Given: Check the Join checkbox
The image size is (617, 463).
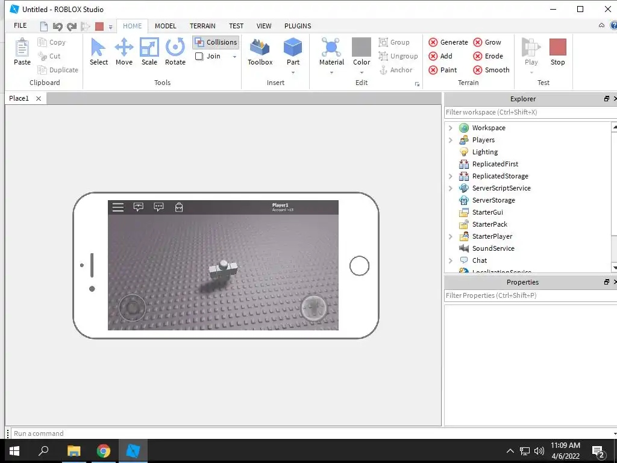Looking at the screenshot, I should (x=199, y=56).
